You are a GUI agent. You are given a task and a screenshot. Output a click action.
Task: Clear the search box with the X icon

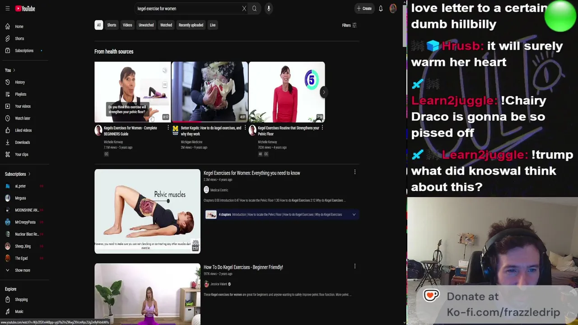tap(244, 9)
